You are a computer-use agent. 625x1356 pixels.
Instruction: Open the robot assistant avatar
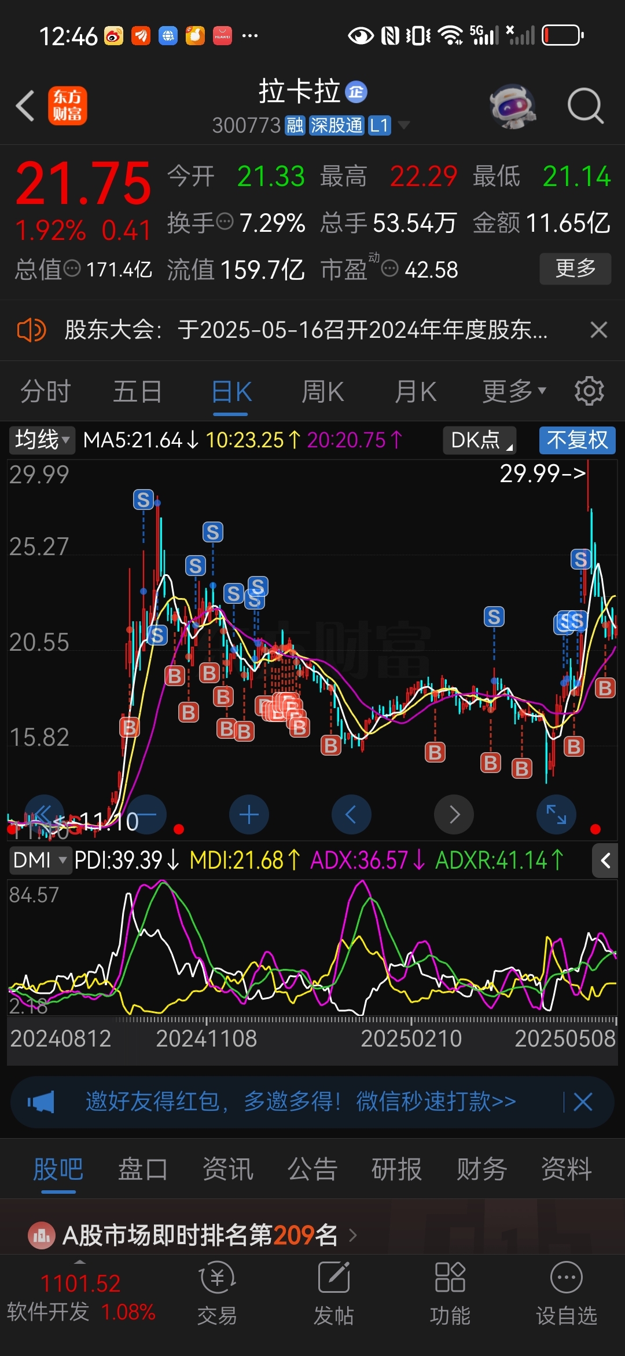pyautogui.click(x=513, y=106)
